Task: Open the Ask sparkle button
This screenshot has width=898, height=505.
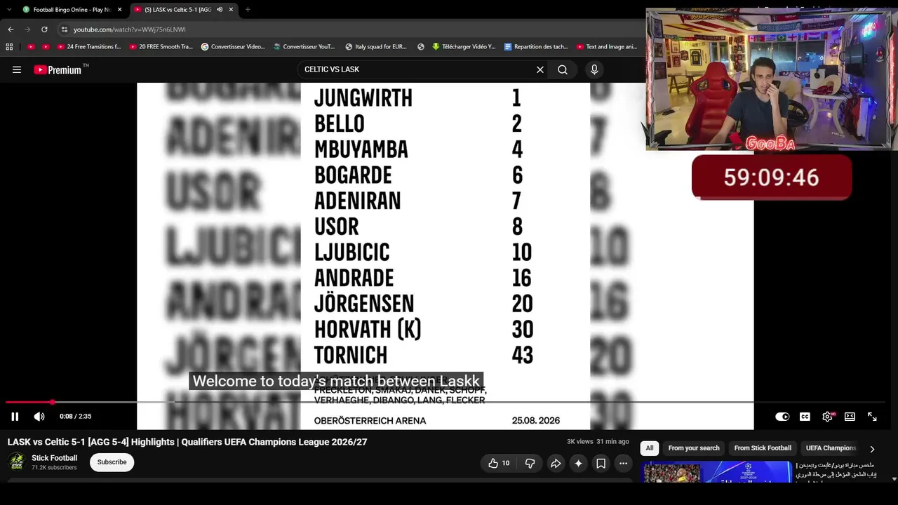Action: point(578,463)
